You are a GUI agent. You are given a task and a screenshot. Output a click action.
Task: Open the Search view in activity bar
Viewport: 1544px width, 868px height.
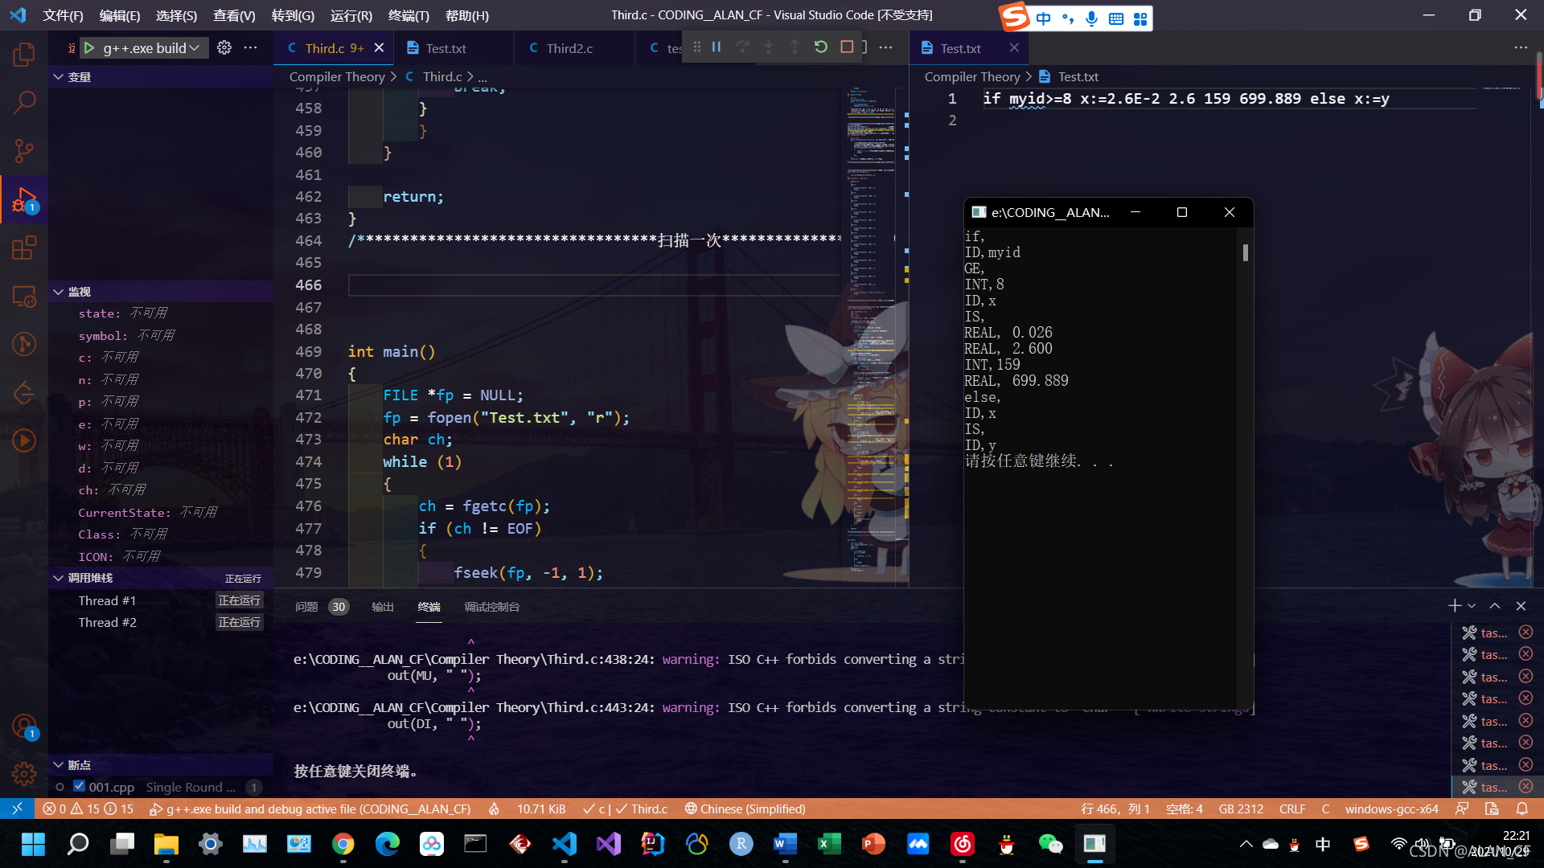[24, 102]
